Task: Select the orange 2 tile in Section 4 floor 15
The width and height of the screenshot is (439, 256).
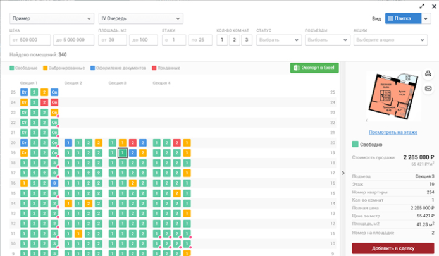Action: pos(177,193)
